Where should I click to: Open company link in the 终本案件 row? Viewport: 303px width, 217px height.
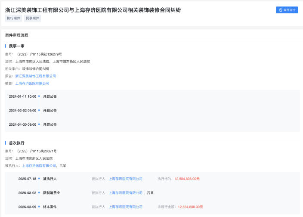tap(125, 207)
